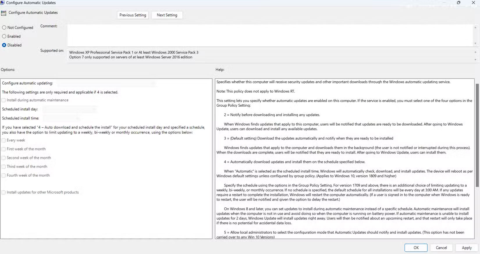Click Apply to save policy changes
This screenshot has height=254, width=480.
pyautogui.click(x=467, y=248)
